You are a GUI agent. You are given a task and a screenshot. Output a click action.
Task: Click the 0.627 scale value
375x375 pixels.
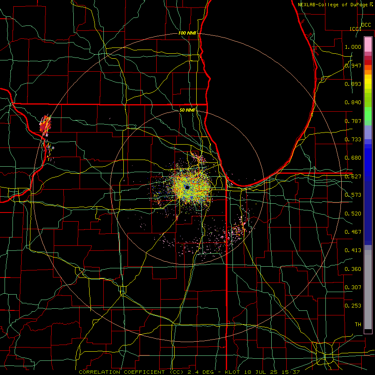(x=353, y=177)
